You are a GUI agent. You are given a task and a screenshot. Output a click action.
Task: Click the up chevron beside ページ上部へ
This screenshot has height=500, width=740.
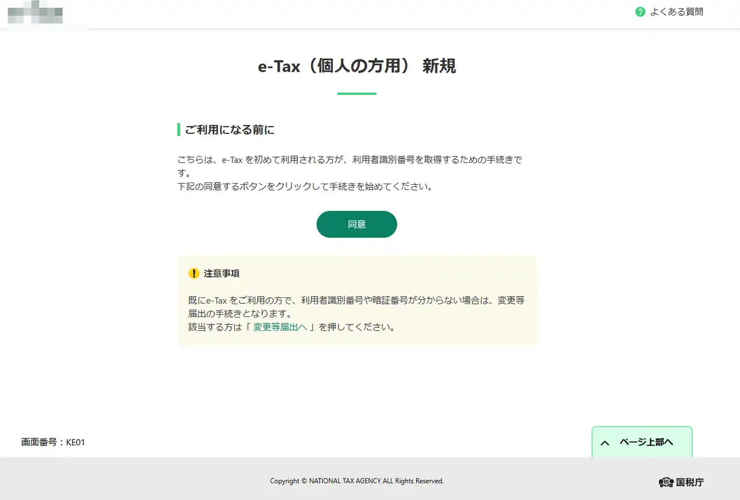pos(605,443)
